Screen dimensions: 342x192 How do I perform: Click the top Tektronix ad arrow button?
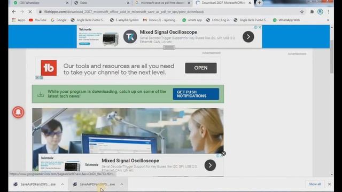248,37
